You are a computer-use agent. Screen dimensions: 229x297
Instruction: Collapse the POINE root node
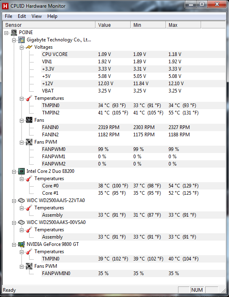tap(6, 33)
